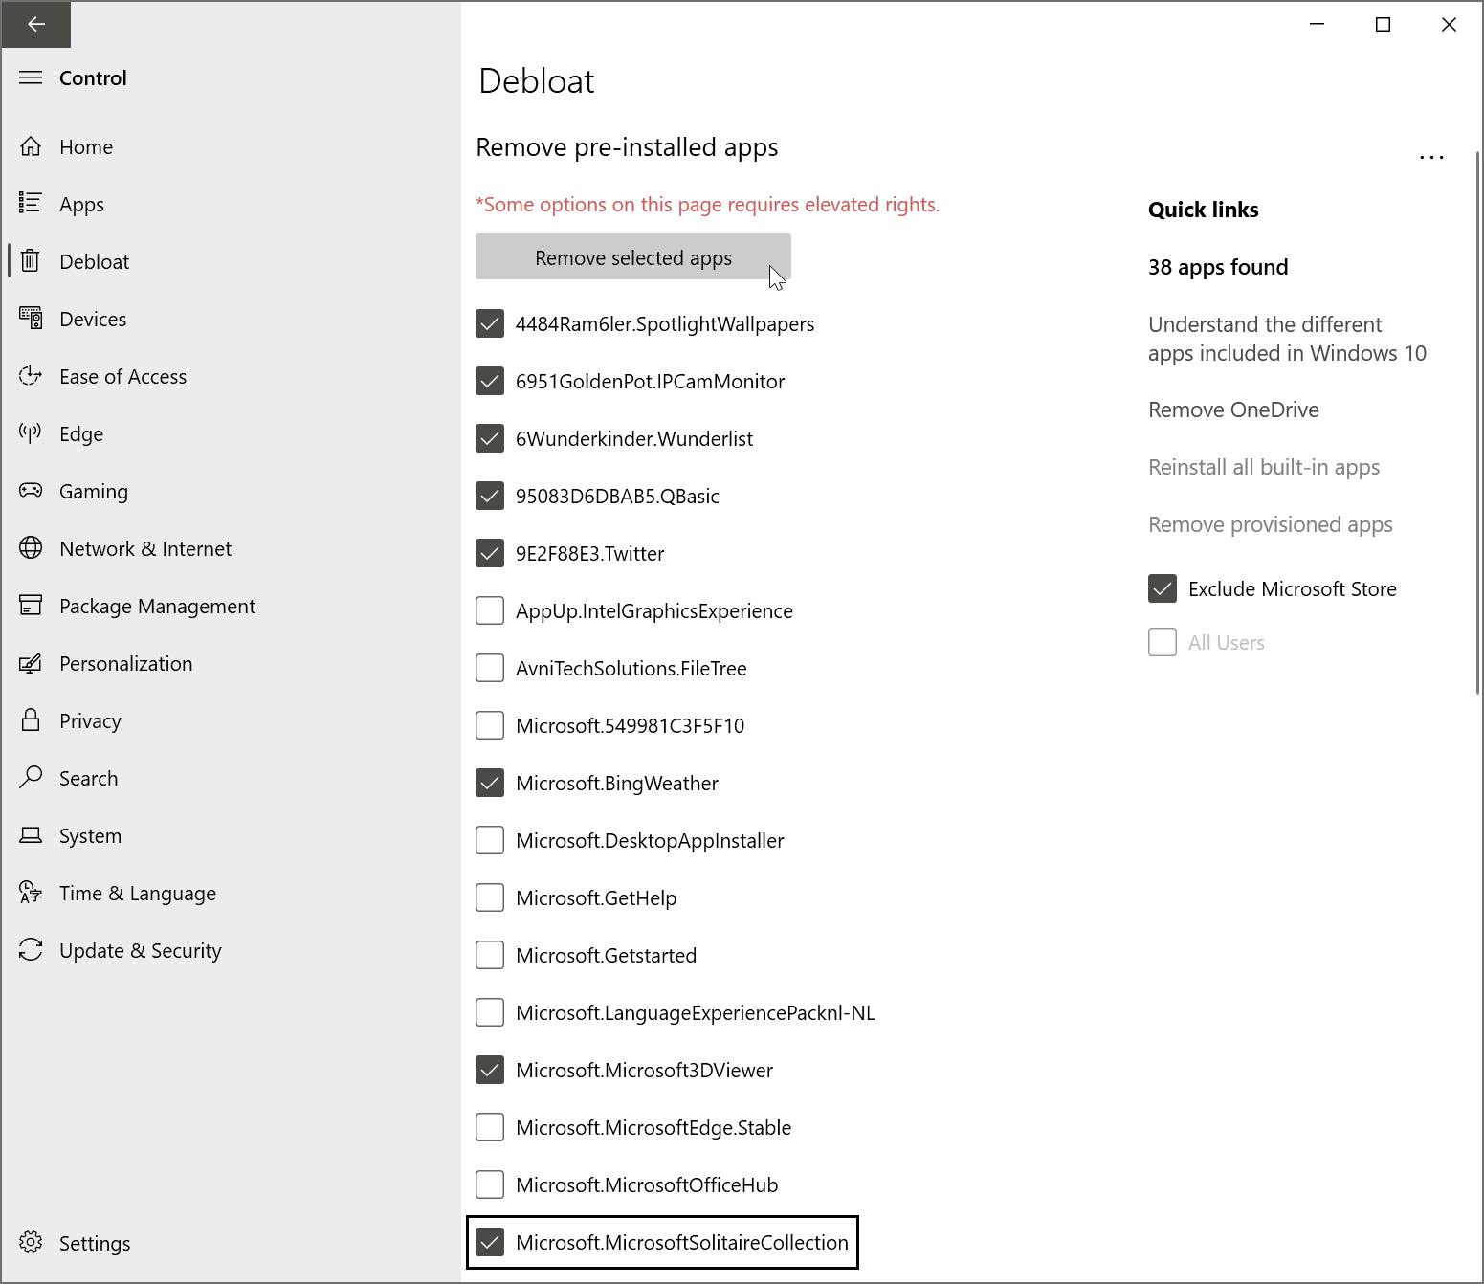Go to Network & Internet section
This screenshot has height=1284, width=1484.
[145, 548]
